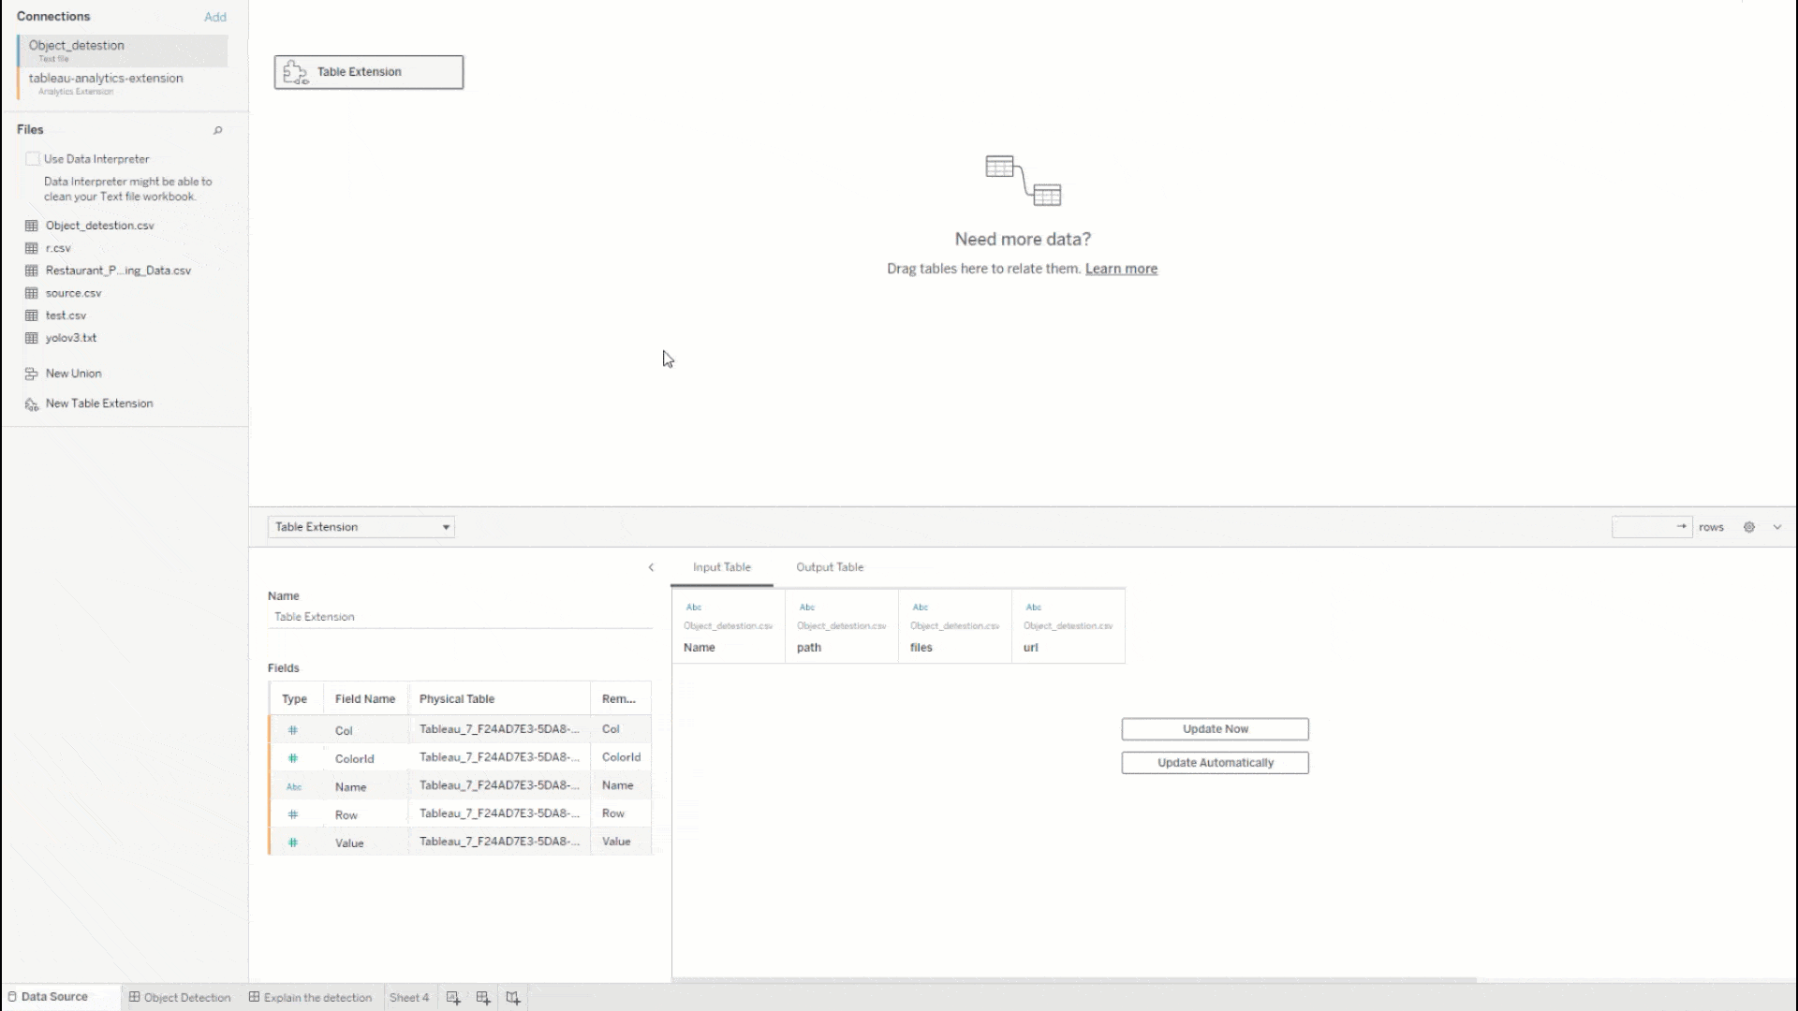The image size is (1798, 1011).
Task: Click the Update Automatically button
Action: (x=1216, y=762)
